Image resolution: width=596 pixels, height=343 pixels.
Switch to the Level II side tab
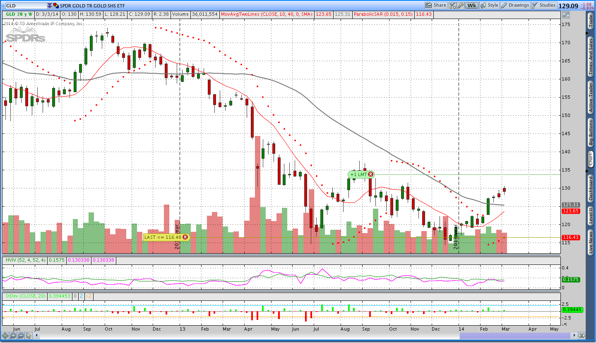591,216
